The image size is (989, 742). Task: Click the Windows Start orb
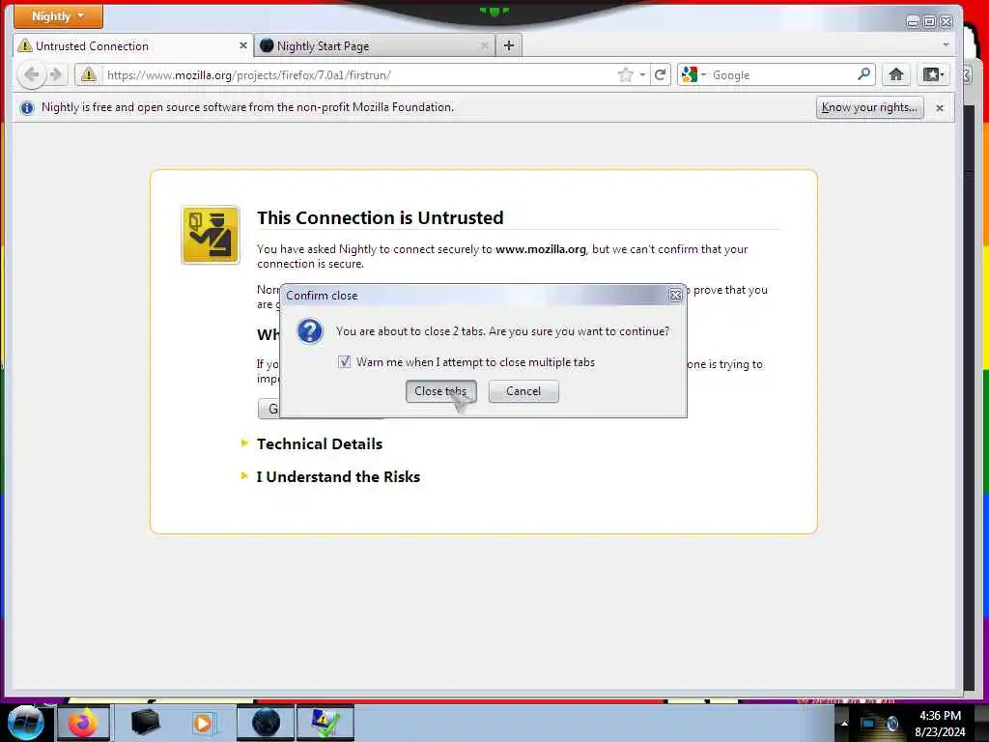tap(26, 723)
